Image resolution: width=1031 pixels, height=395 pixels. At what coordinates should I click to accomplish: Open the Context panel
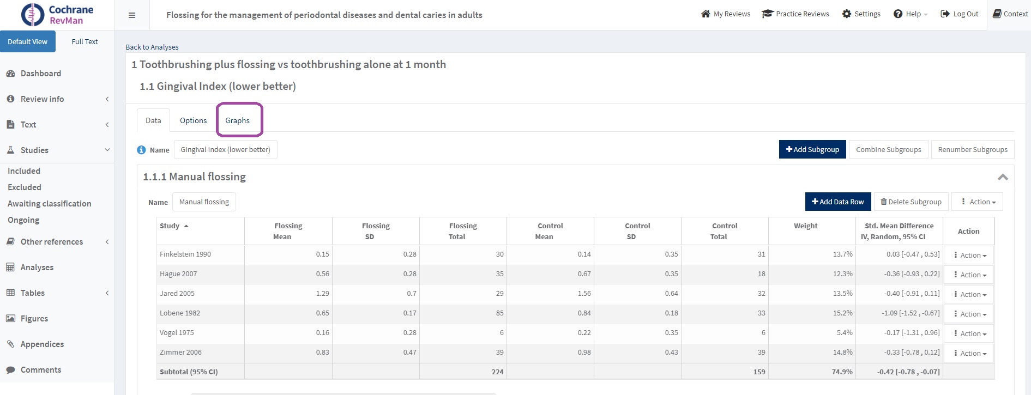(1010, 14)
